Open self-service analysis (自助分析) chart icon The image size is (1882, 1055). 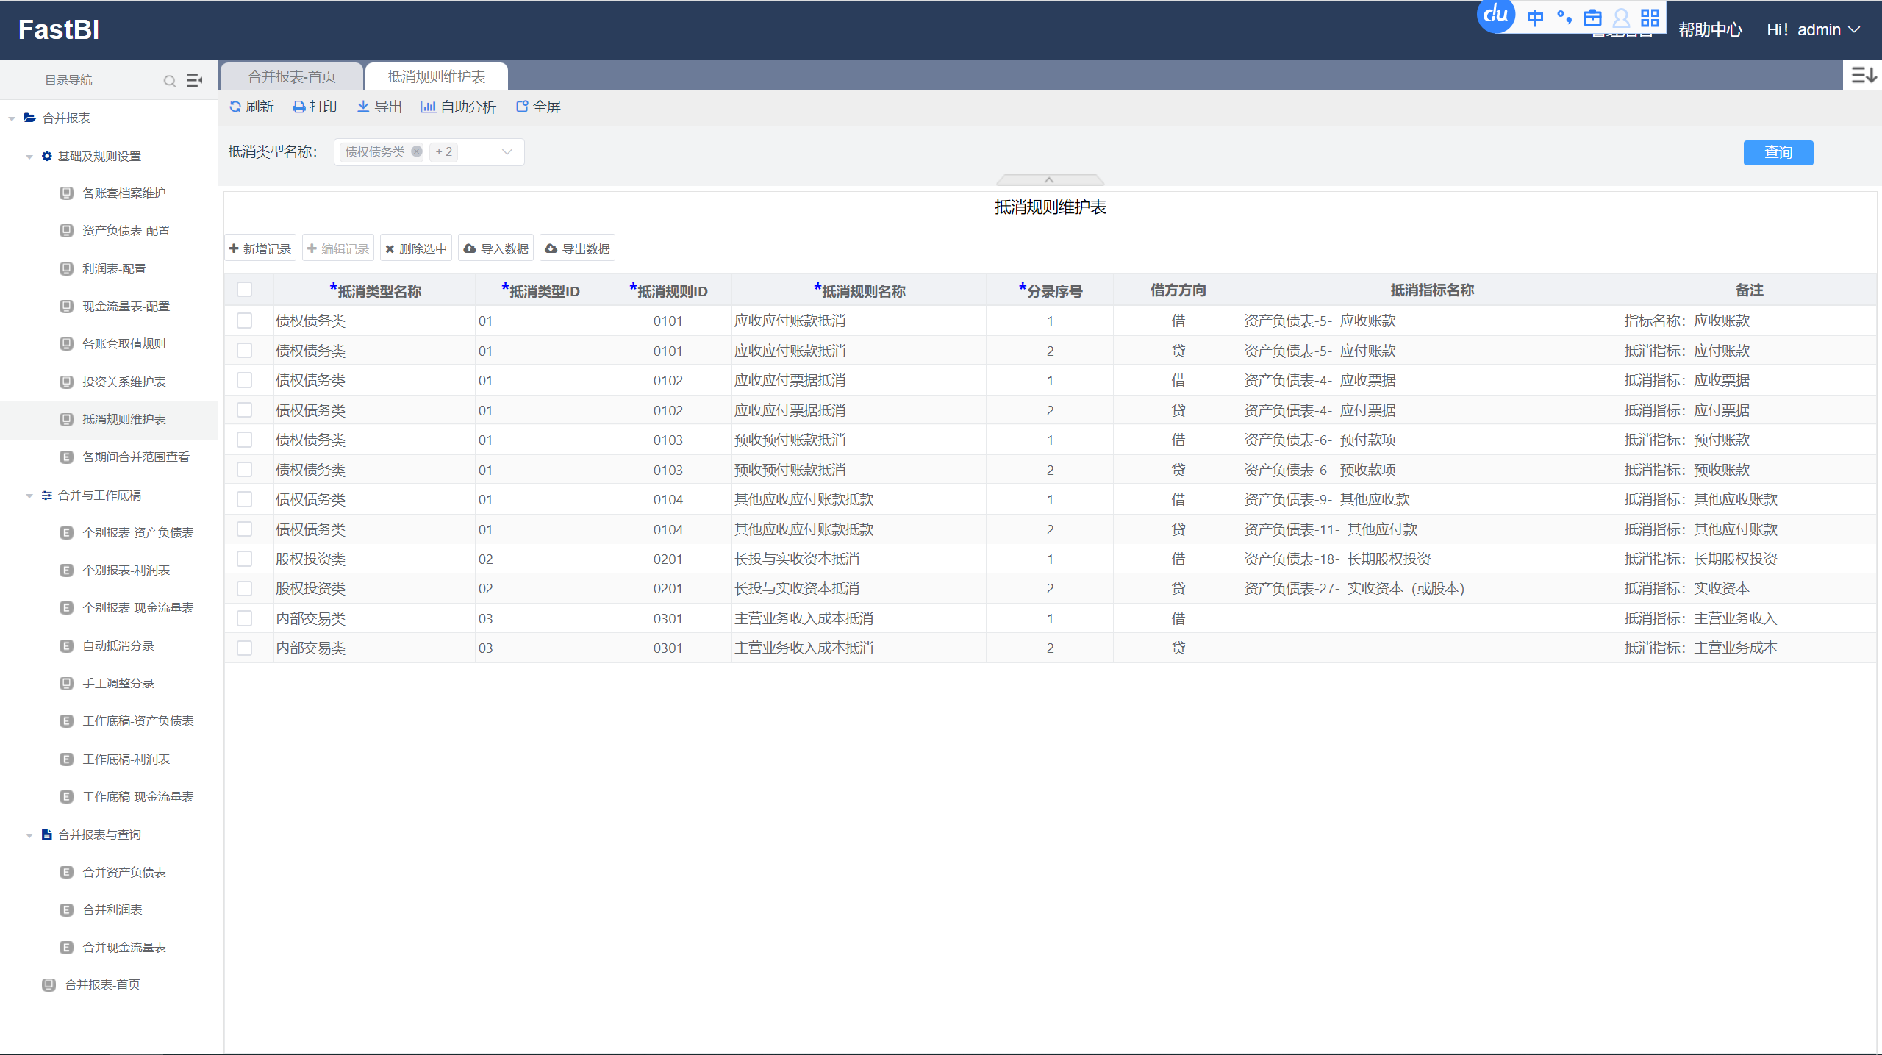point(428,107)
